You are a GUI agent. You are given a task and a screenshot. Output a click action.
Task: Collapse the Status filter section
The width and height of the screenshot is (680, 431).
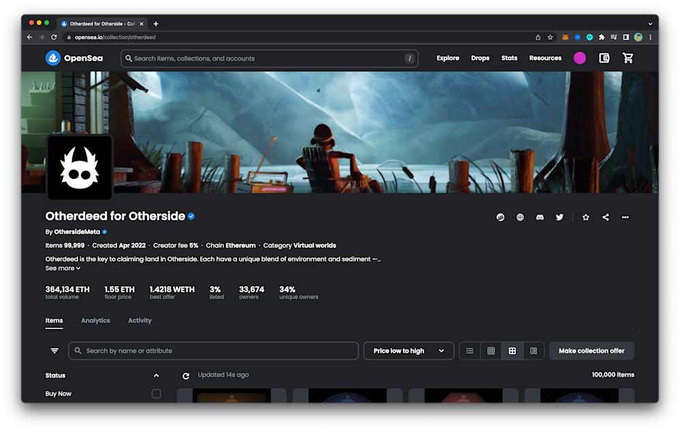156,375
